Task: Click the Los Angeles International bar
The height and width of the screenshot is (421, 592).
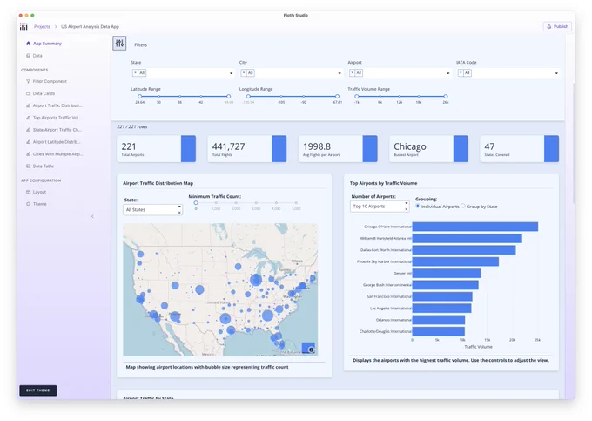Action: pos(441,309)
